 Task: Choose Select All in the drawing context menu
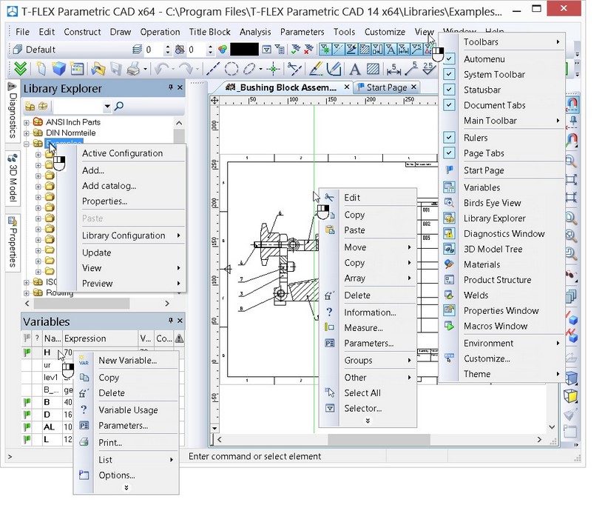pos(362,393)
